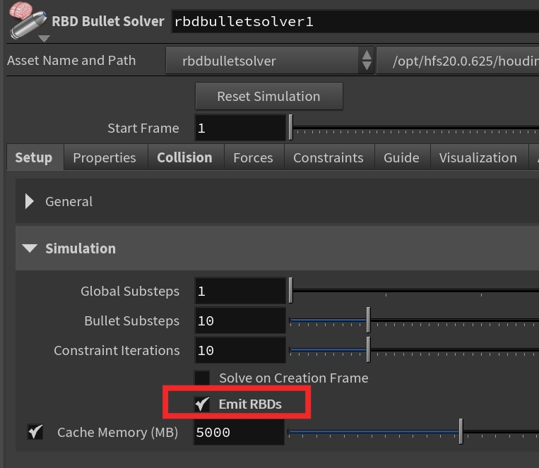
Task: Open the Constraints tab
Action: click(x=328, y=157)
